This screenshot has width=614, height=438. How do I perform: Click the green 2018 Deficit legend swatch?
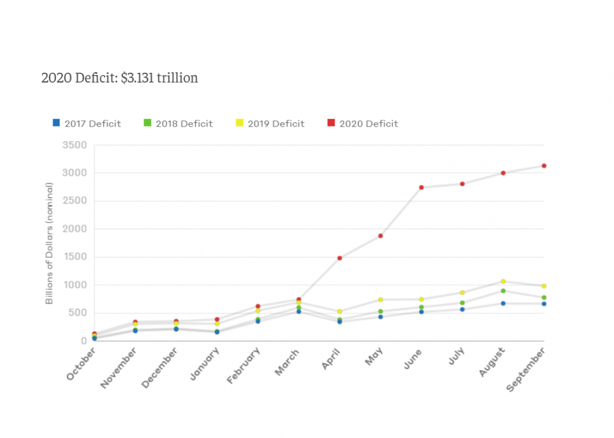(147, 123)
